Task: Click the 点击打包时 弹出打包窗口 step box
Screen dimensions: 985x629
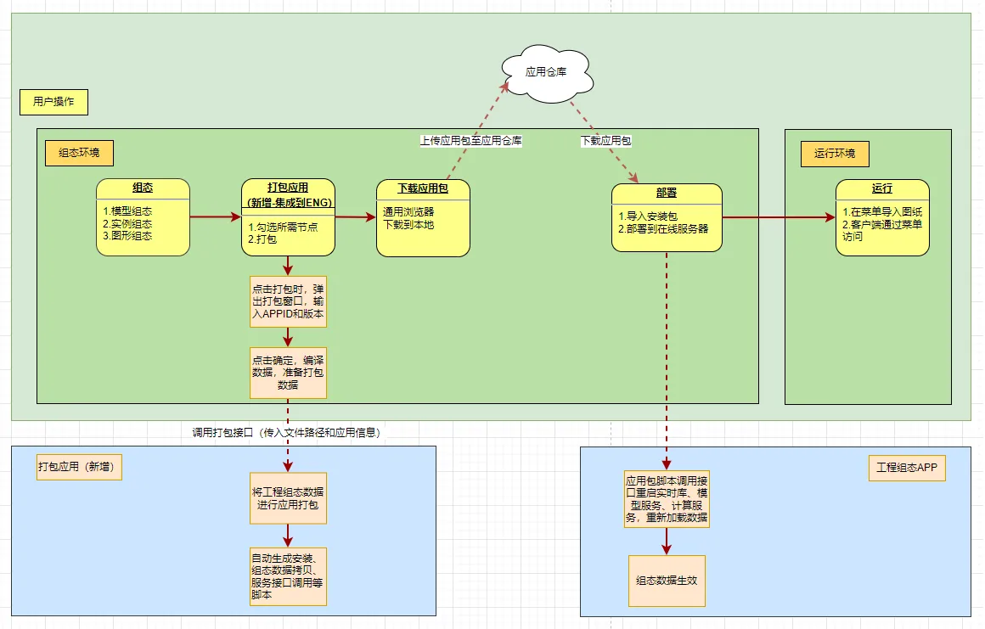Action: tap(289, 301)
